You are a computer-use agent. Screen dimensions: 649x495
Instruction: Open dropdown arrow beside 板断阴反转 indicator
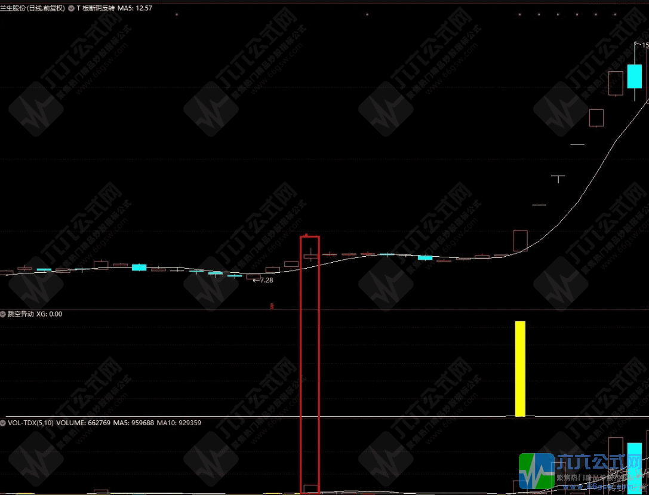point(71,8)
